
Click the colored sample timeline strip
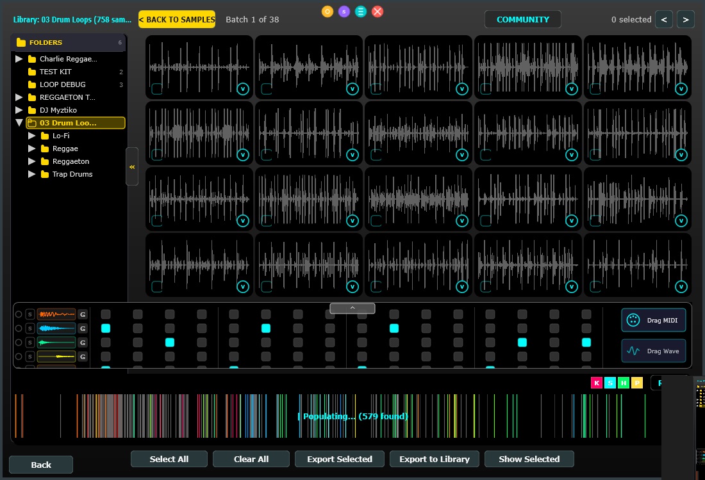[x=331, y=416]
